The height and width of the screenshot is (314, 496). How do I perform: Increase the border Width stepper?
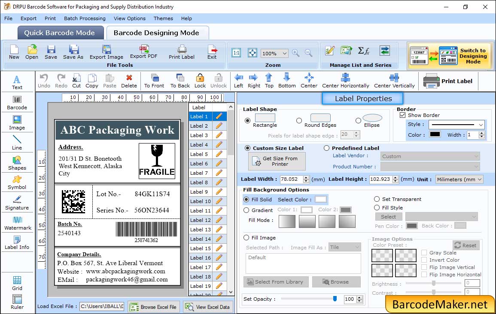[482, 133]
